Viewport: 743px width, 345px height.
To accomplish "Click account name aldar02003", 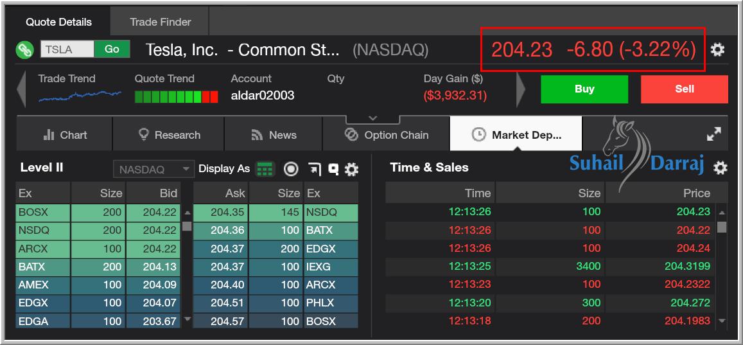I will [263, 95].
